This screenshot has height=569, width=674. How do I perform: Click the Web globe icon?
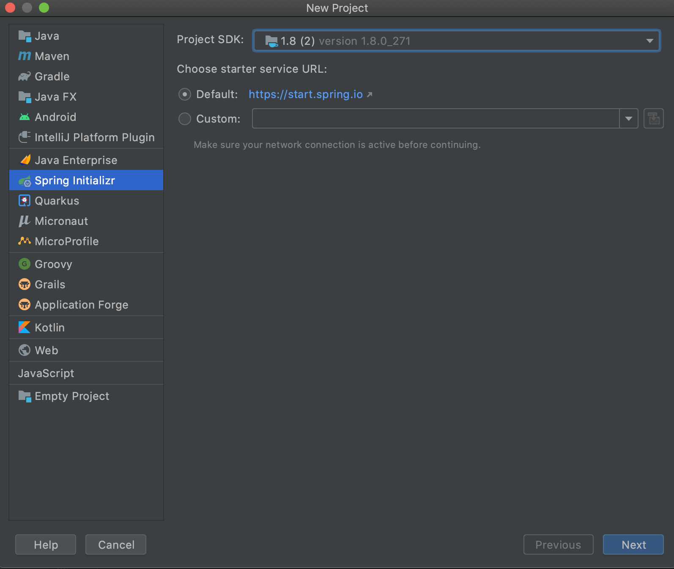coord(25,350)
